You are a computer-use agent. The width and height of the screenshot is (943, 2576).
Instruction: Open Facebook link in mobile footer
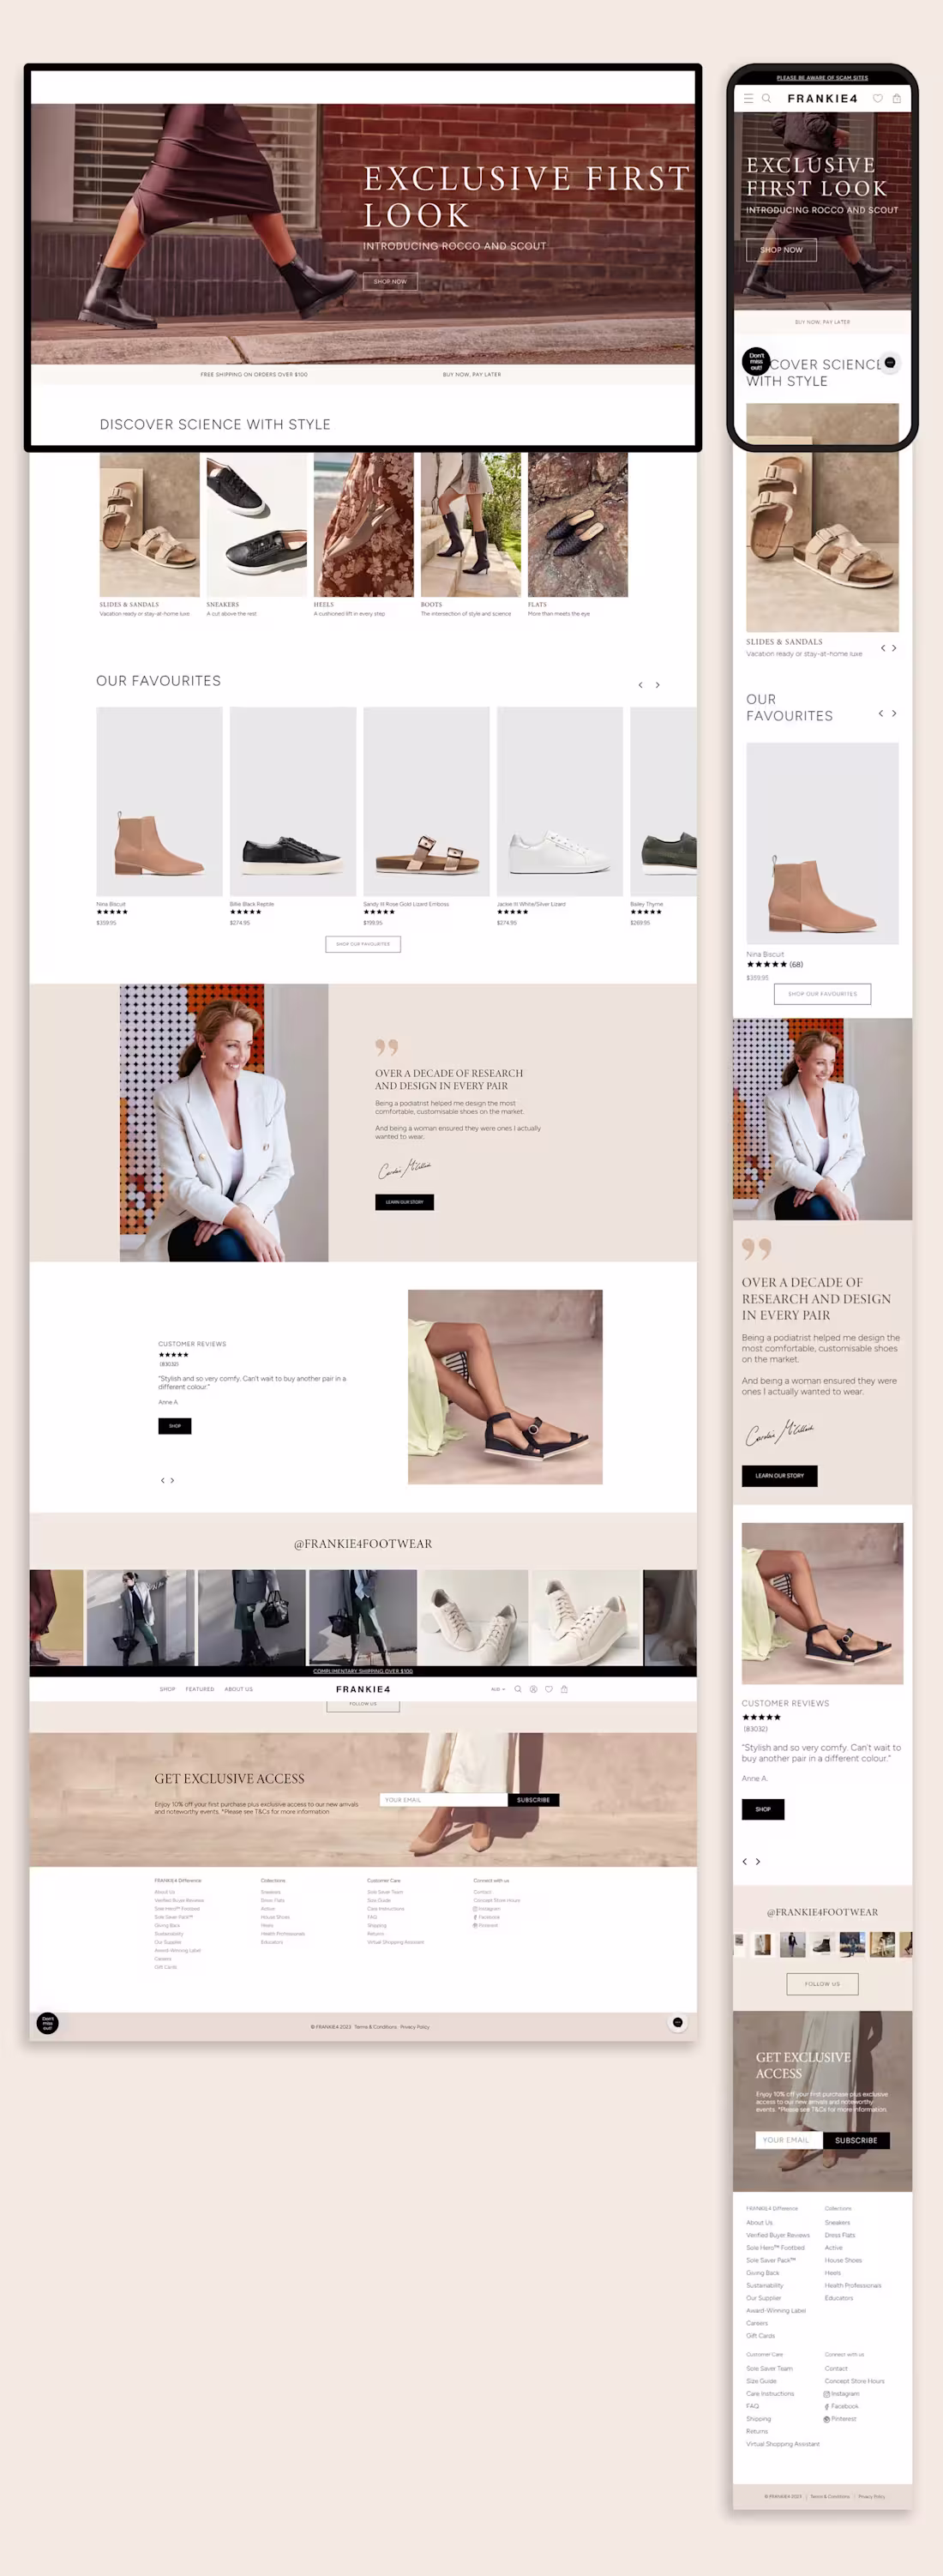(x=841, y=2406)
